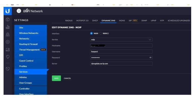Select the WAN 2 interface radio button

point(101,33)
